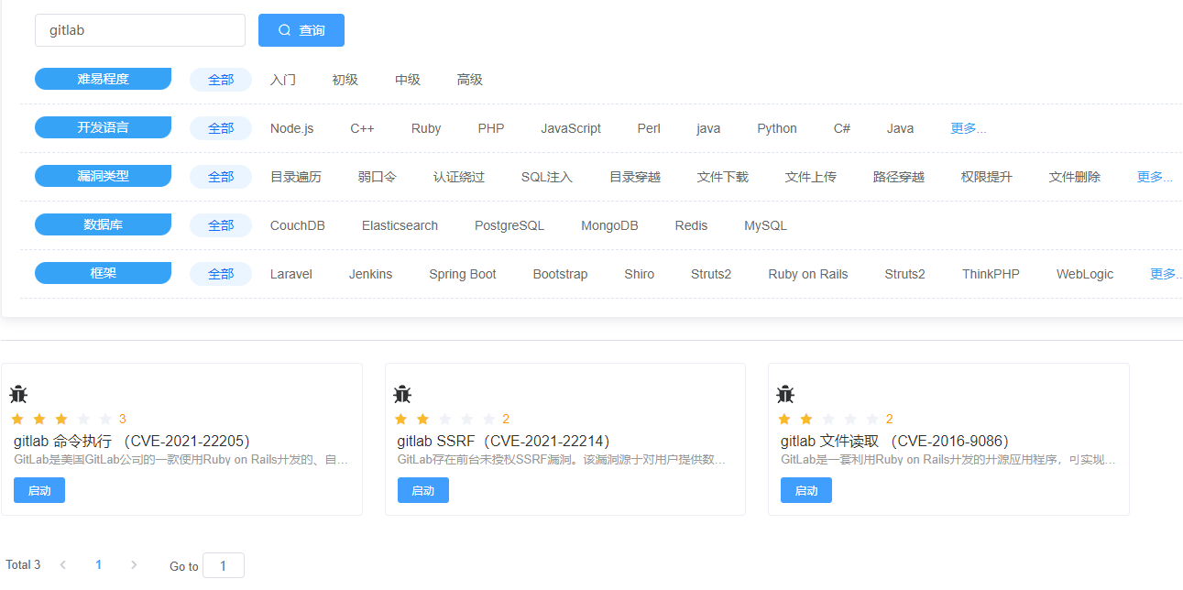Filter database by MongoDB
This screenshot has height=590, width=1183.
pos(609,225)
